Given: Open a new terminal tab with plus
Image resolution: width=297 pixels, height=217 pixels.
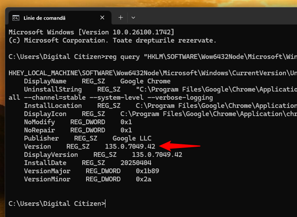Looking at the screenshot, I should click(121, 17).
